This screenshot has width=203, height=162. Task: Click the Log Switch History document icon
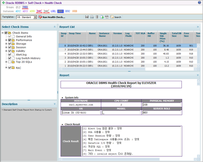(x=13, y=58)
